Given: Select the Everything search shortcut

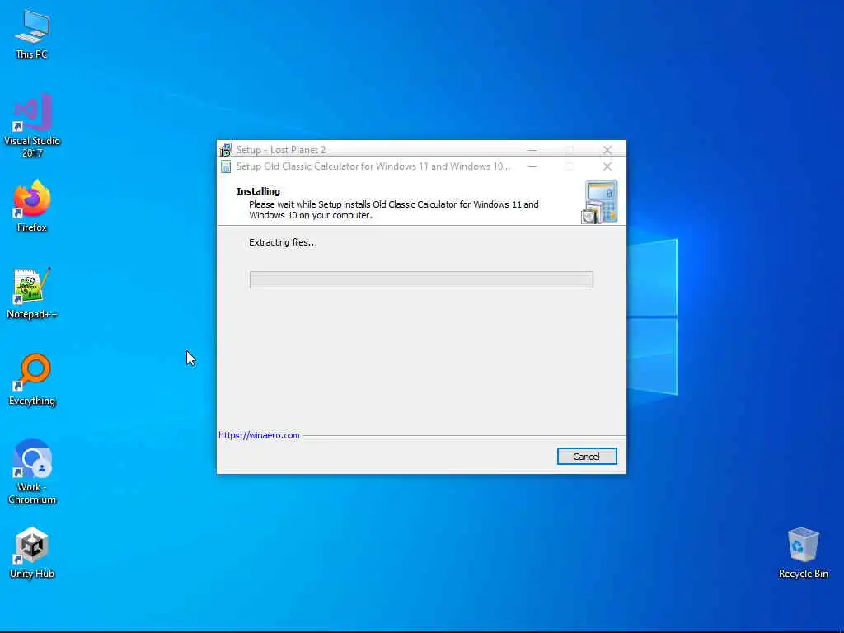Looking at the screenshot, I should tap(32, 379).
